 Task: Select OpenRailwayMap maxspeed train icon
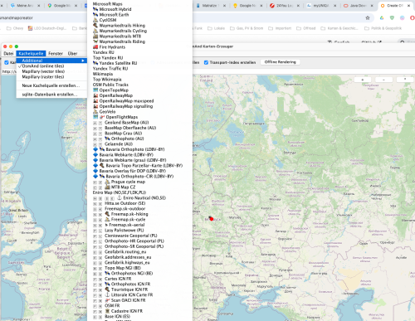point(95,101)
